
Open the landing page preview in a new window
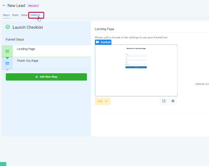coord(164,101)
